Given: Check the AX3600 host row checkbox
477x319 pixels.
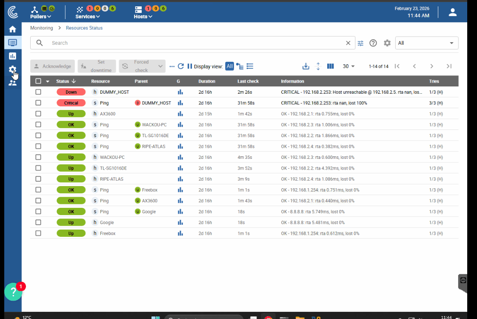Looking at the screenshot, I should coord(38,114).
